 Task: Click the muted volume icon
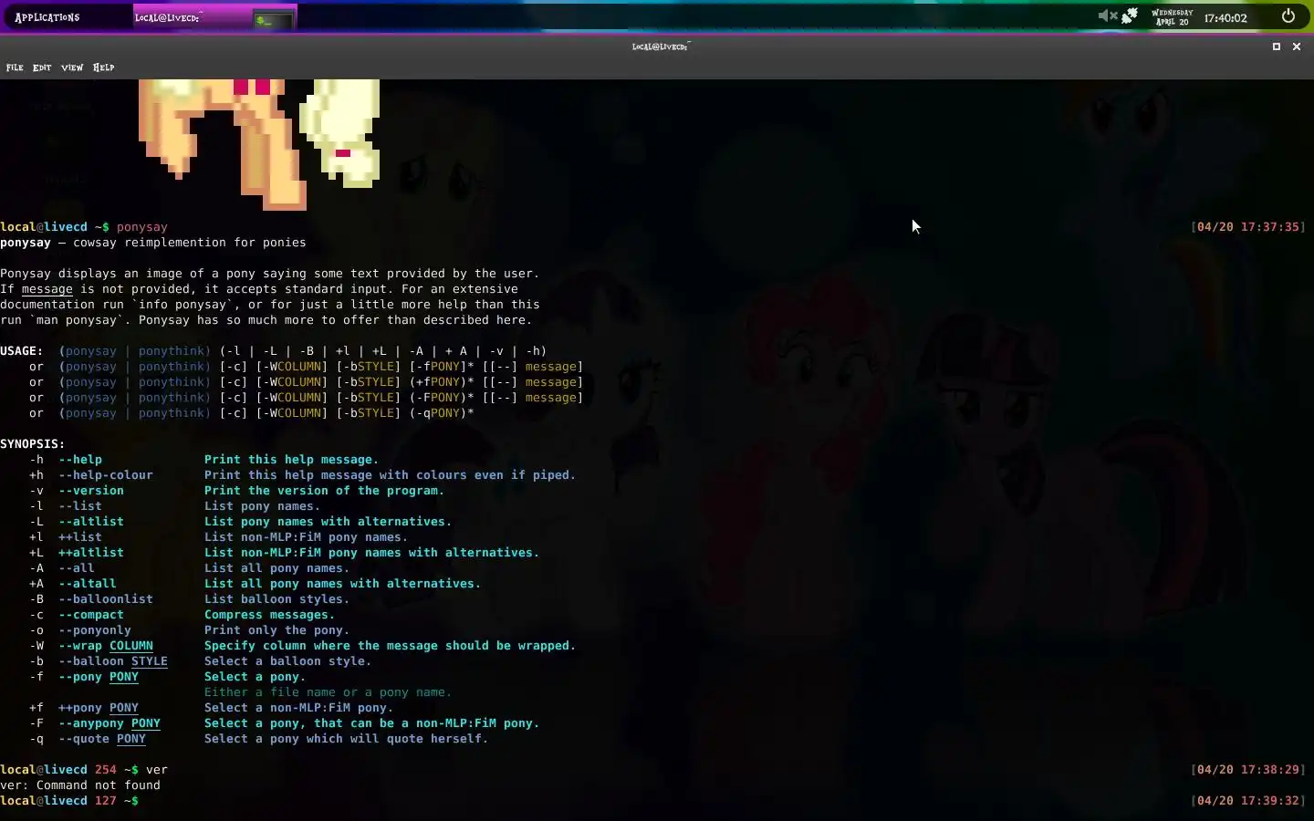[1107, 16]
